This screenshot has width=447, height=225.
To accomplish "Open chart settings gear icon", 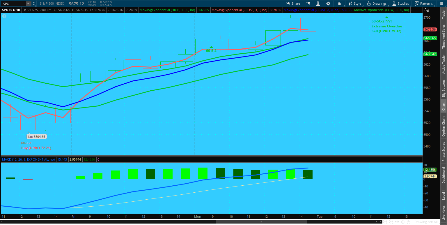I will click(328, 3).
